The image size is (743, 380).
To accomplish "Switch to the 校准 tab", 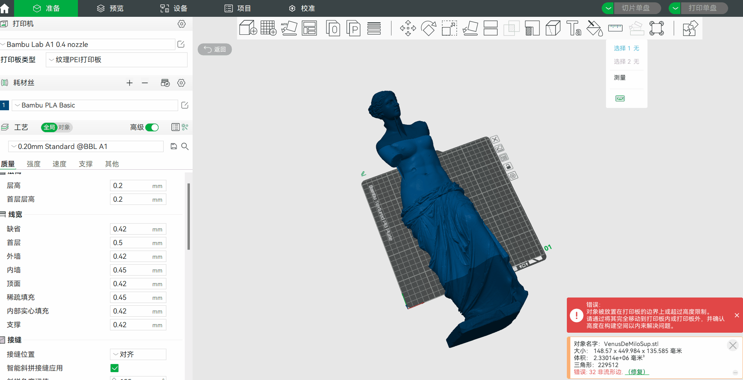I will (302, 8).
